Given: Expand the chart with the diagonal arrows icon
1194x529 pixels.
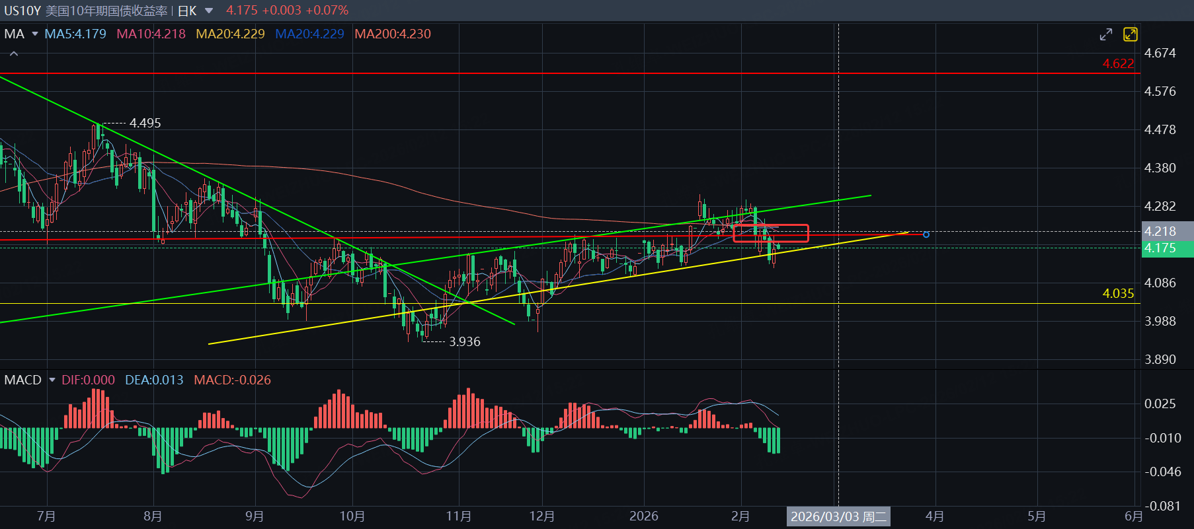Looking at the screenshot, I should (1106, 34).
